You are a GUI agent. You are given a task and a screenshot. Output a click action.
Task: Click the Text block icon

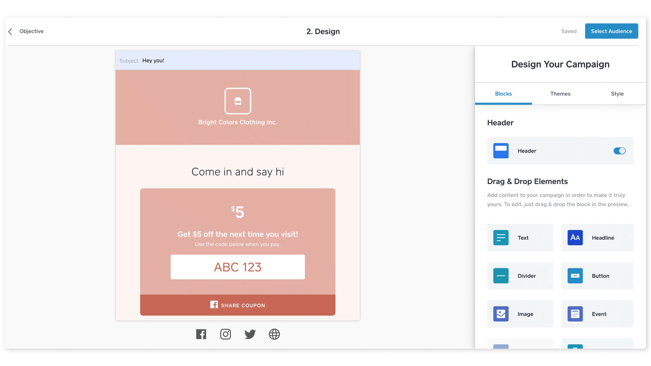point(501,238)
